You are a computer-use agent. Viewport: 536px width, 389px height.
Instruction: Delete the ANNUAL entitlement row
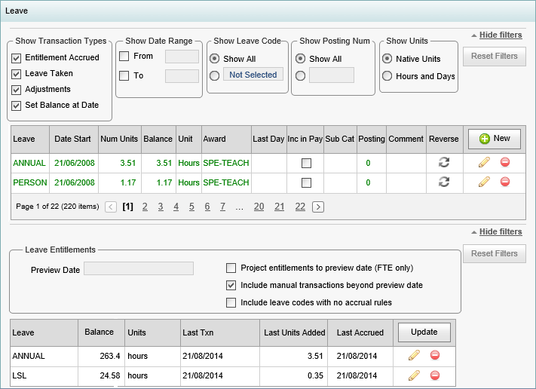click(435, 356)
